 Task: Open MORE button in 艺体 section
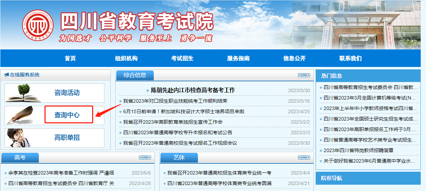(x=304, y=157)
